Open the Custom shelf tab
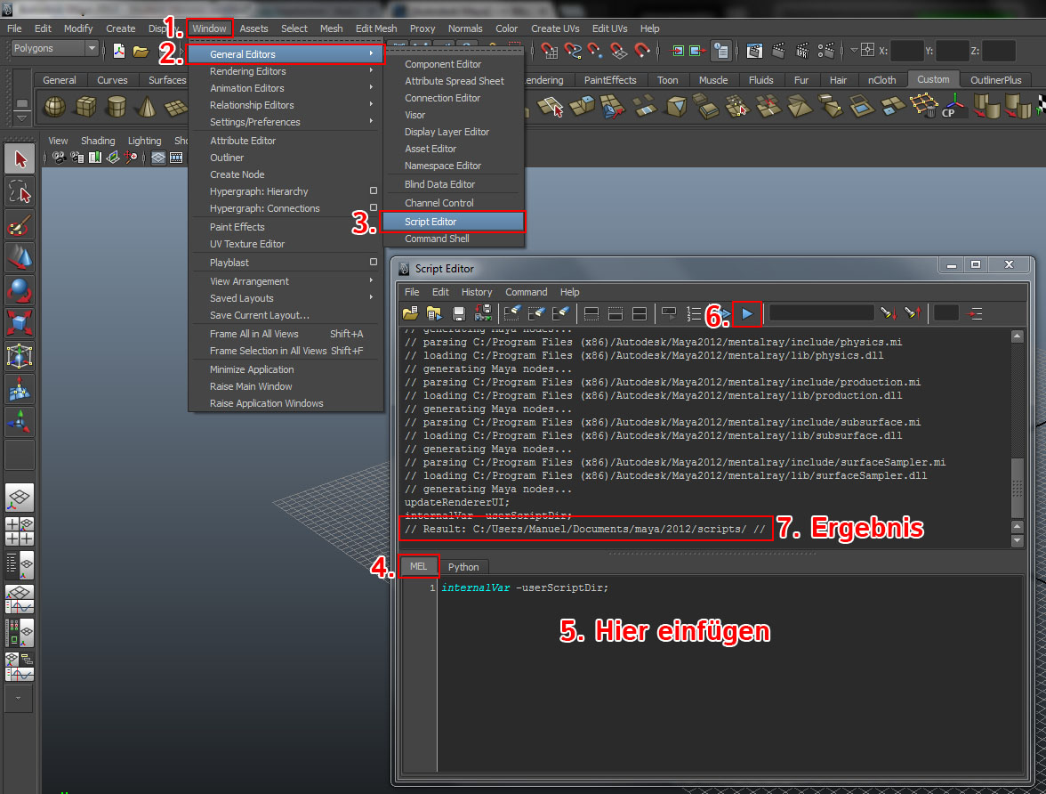Screen dimensions: 1046x794 pos(933,79)
